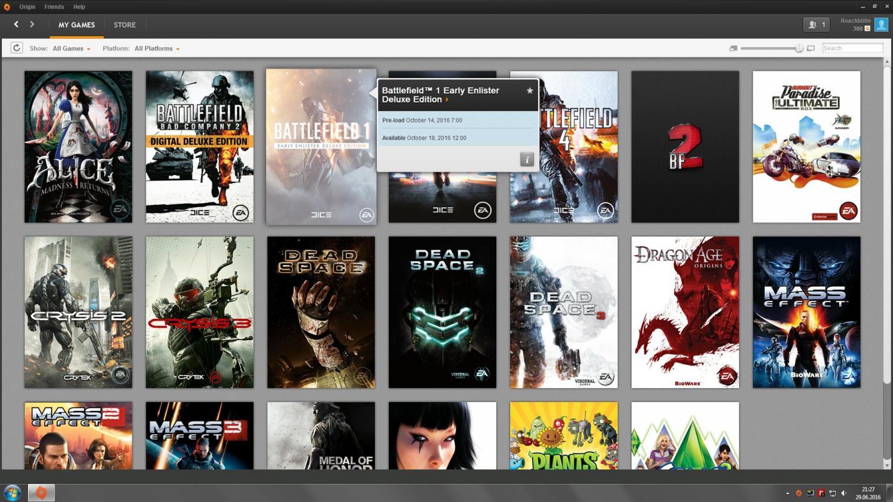Select the Dead Space 2 tile

[442, 312]
